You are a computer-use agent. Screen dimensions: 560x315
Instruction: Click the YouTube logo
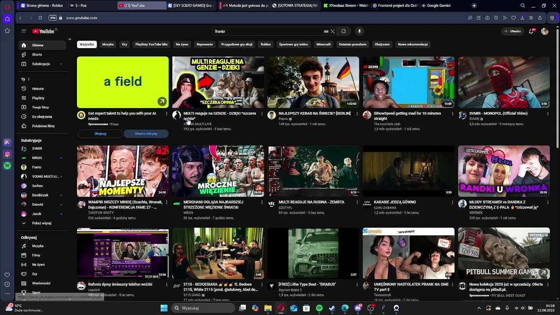(x=44, y=31)
